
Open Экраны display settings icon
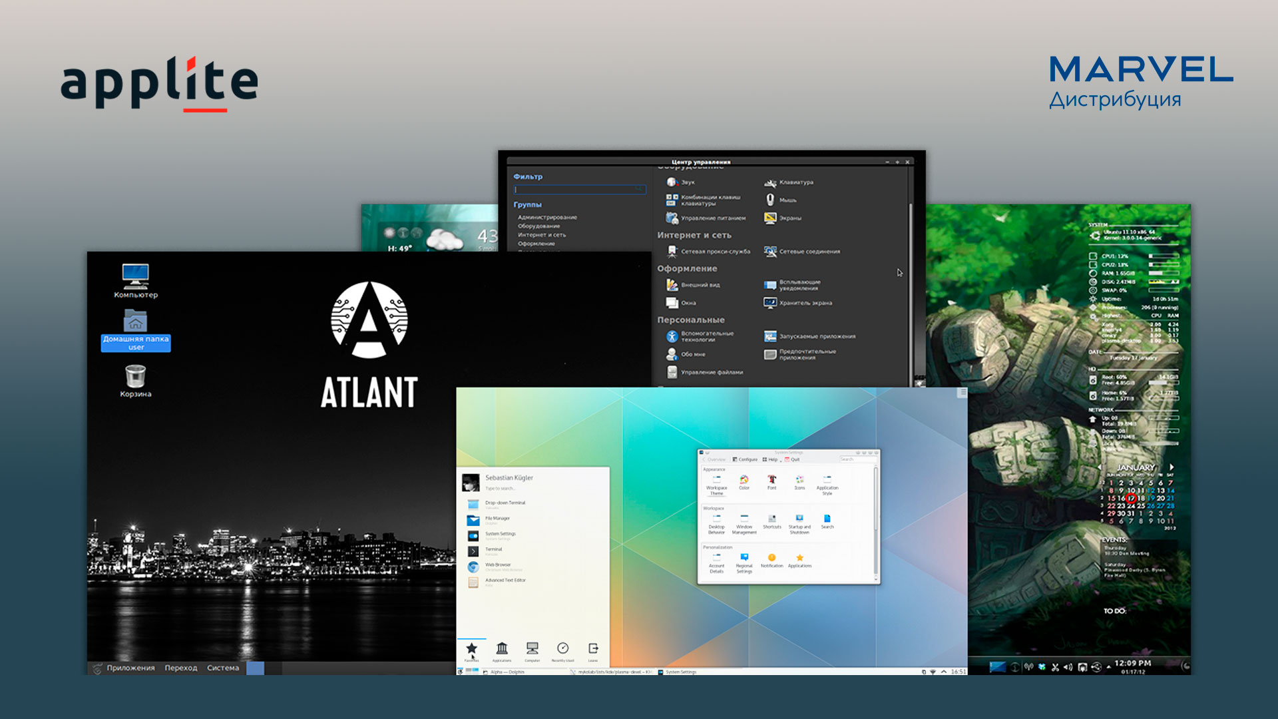click(x=783, y=218)
